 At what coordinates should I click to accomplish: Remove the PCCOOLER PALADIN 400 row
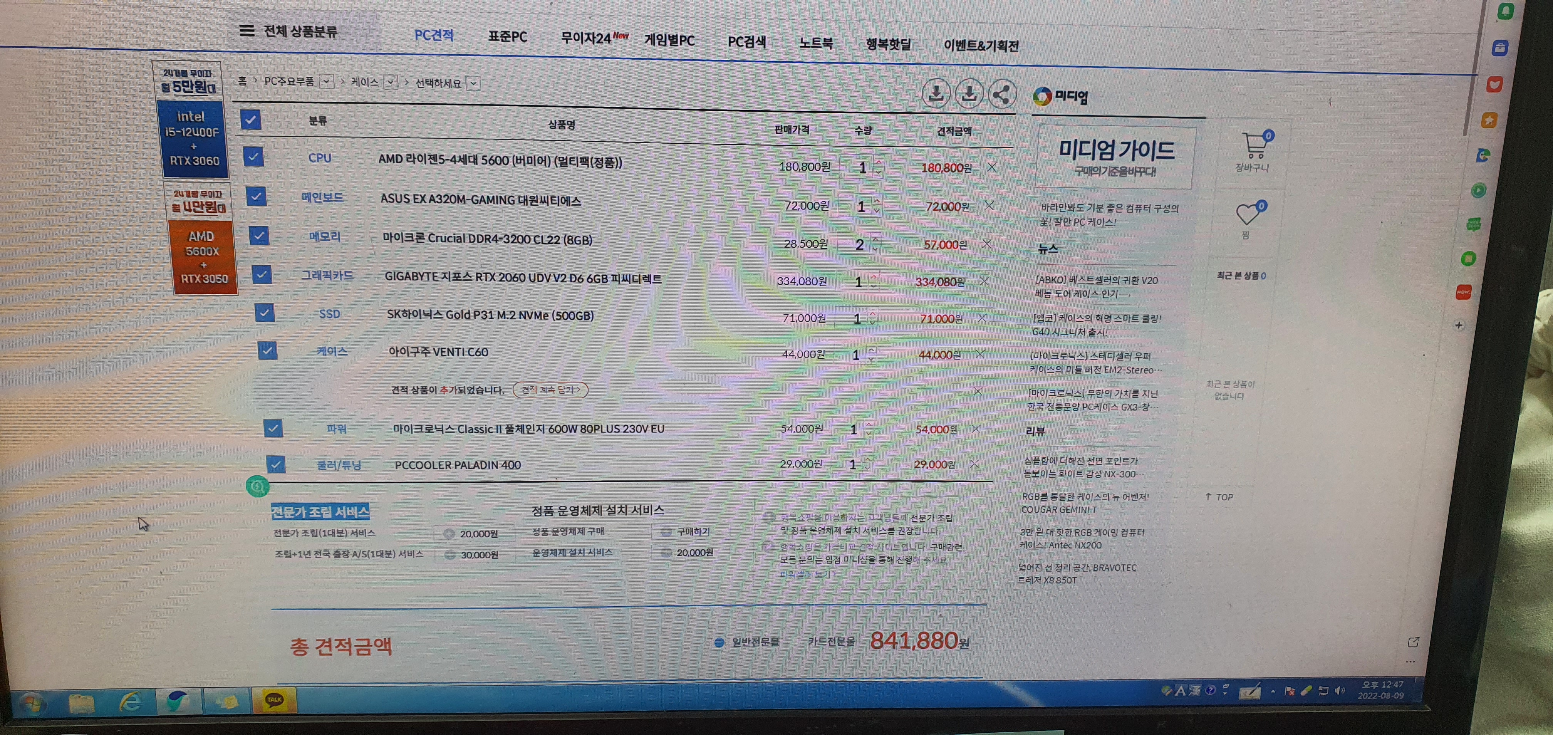pyautogui.click(x=974, y=464)
